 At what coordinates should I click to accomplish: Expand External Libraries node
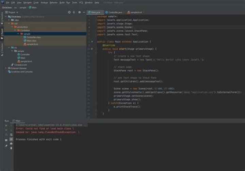pos(6,68)
